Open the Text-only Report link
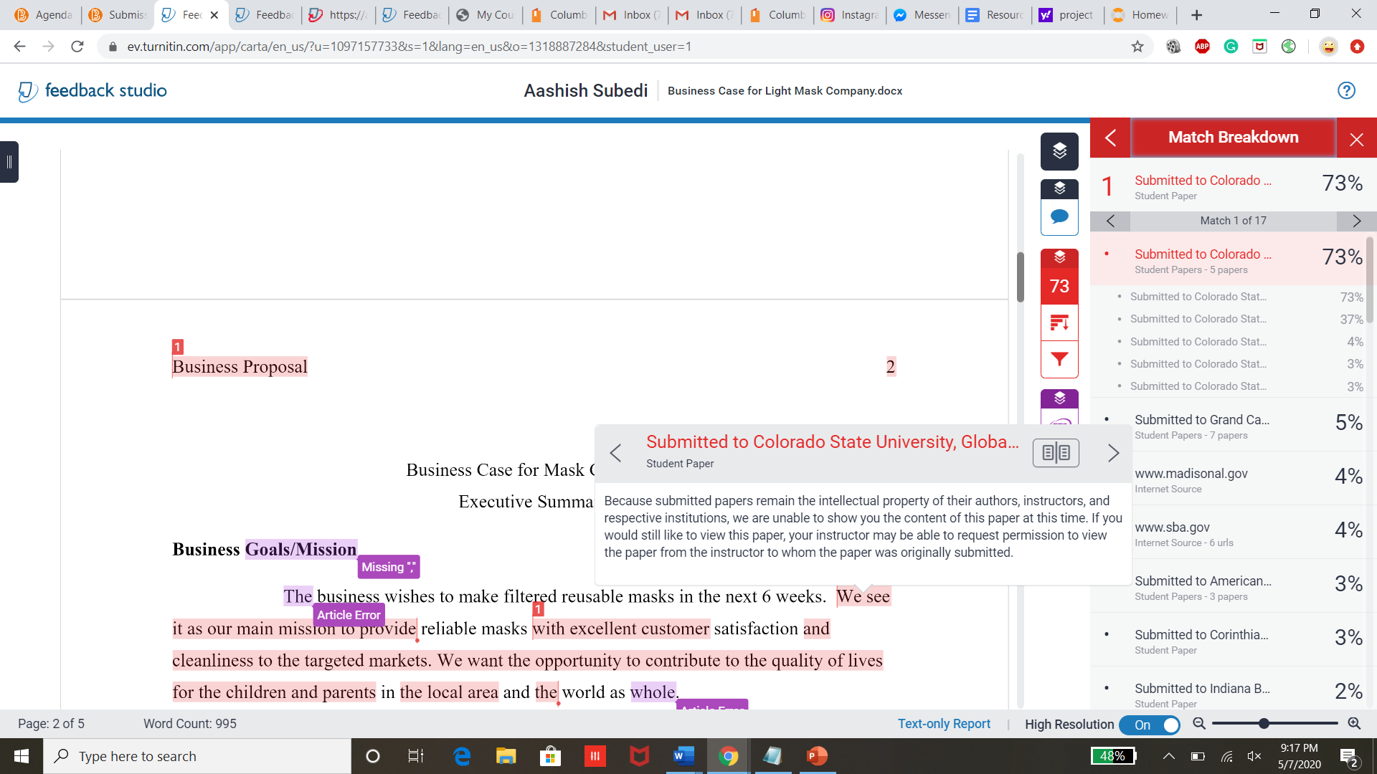The image size is (1377, 774). tap(944, 724)
